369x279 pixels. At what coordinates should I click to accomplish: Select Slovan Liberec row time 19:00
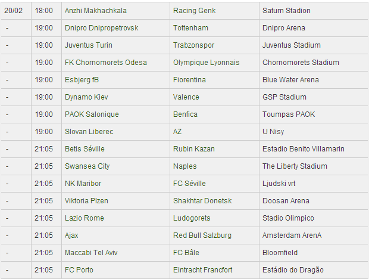click(x=44, y=132)
